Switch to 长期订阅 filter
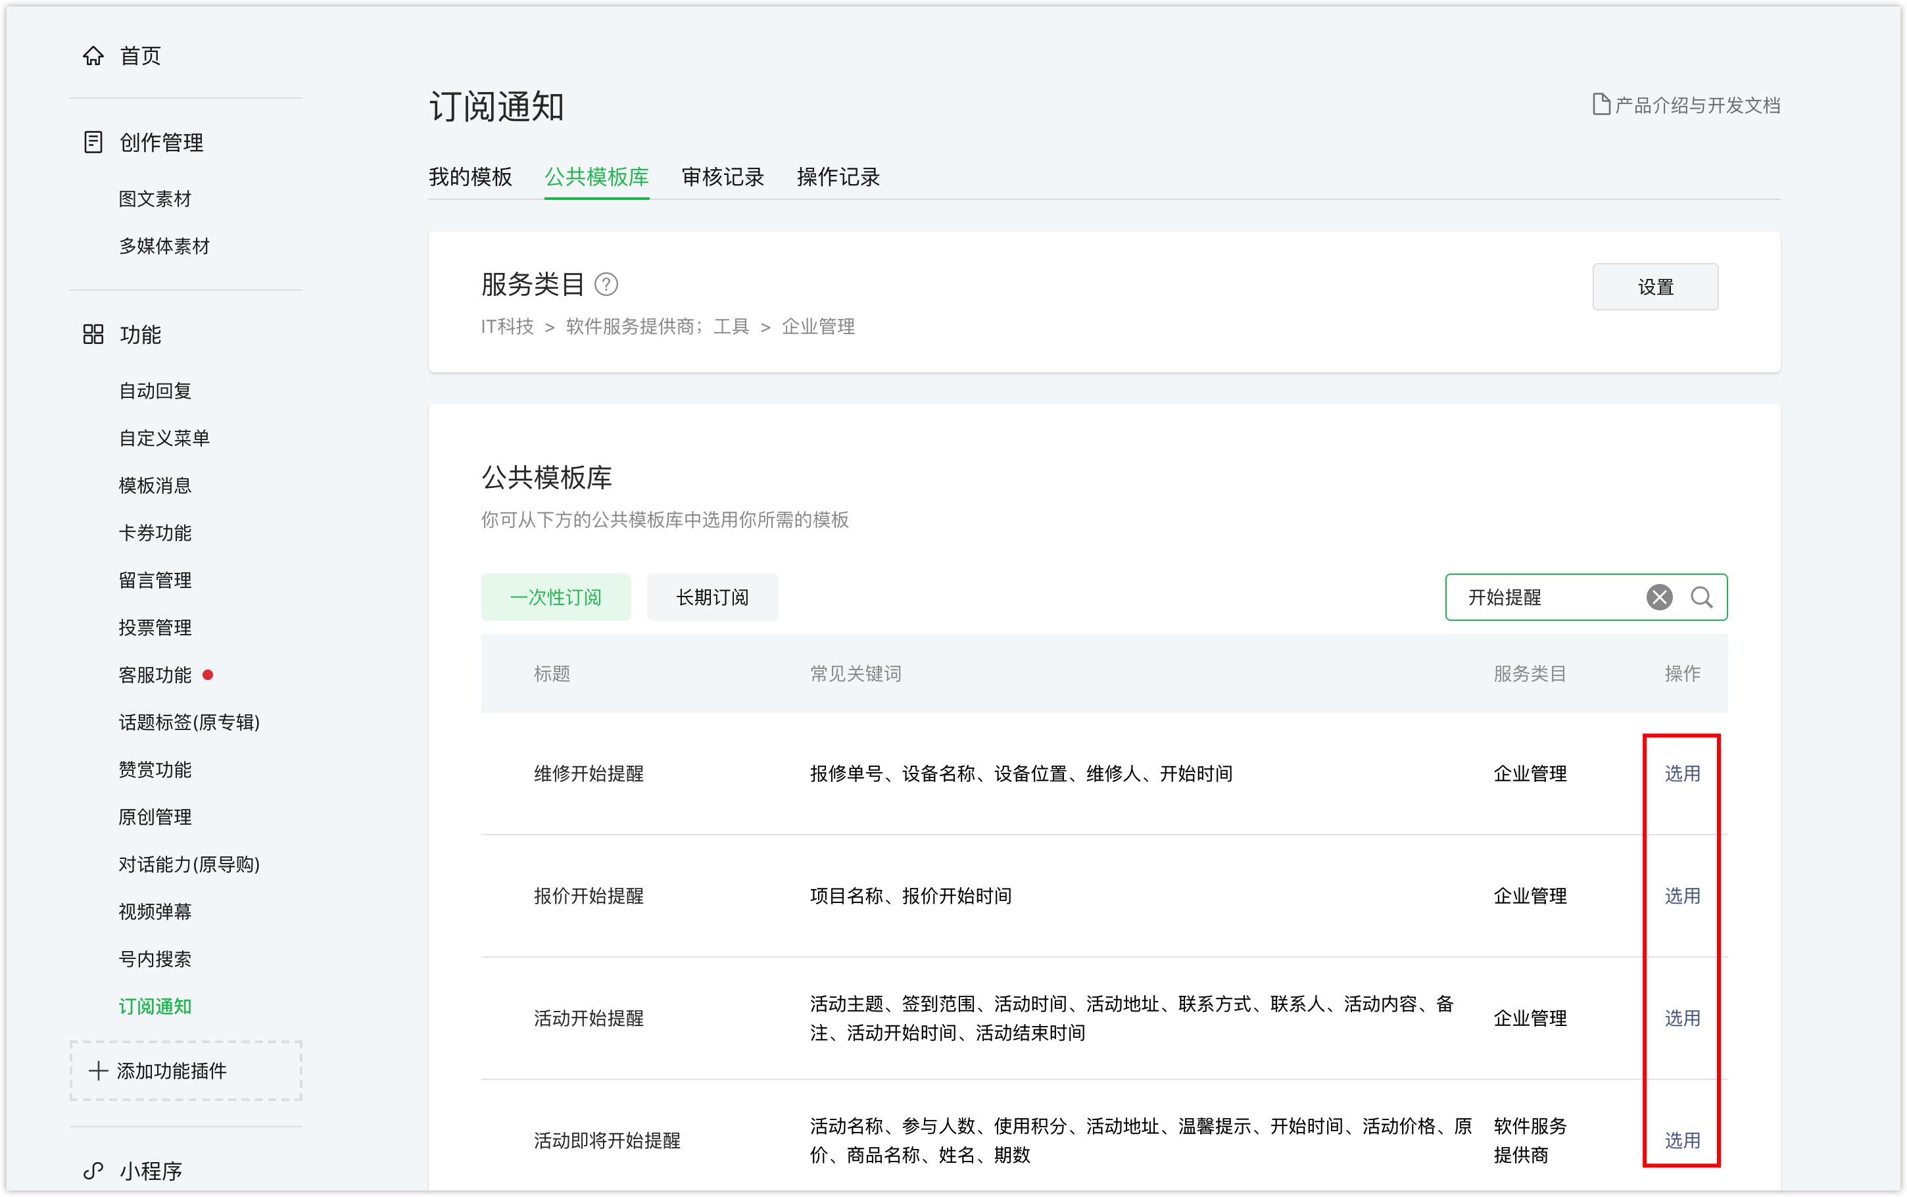1907x1197 pixels. 712,597
